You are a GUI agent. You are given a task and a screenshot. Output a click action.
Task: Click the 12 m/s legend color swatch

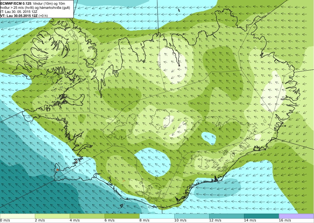[x=226, y=216]
